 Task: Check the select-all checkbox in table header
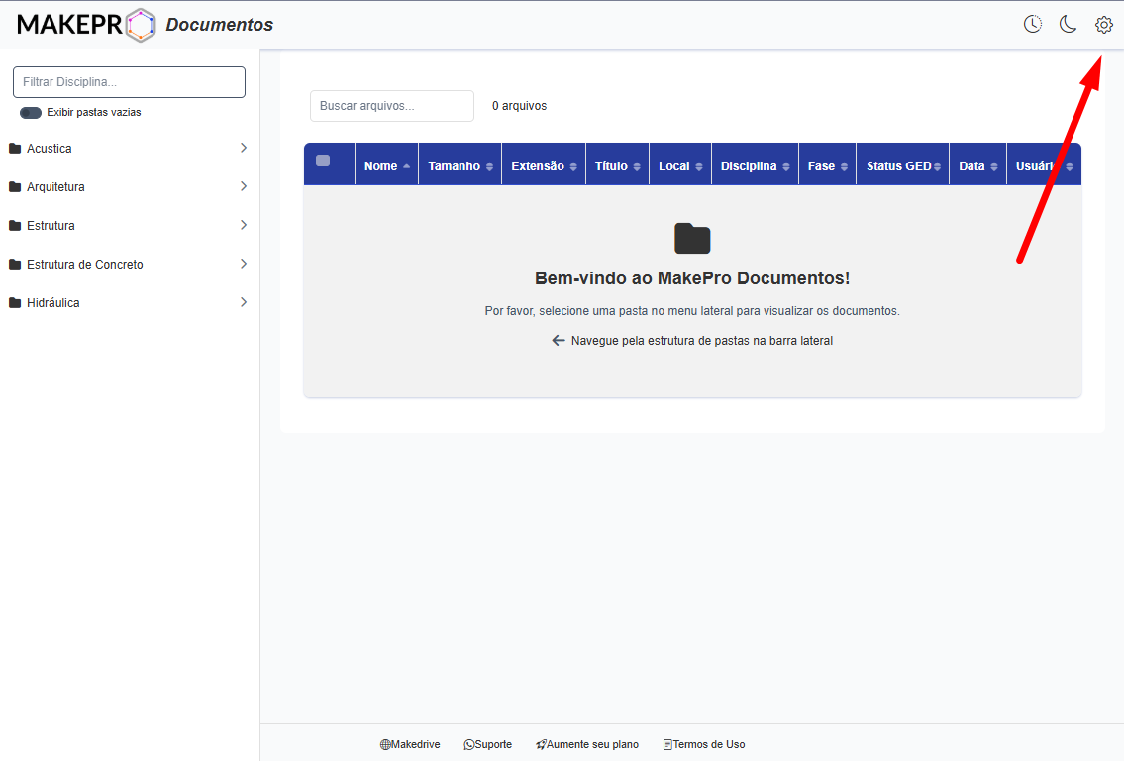323,161
